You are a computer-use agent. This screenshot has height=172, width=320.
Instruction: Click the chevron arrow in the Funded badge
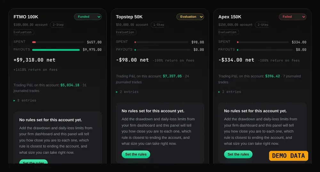coord(99,17)
